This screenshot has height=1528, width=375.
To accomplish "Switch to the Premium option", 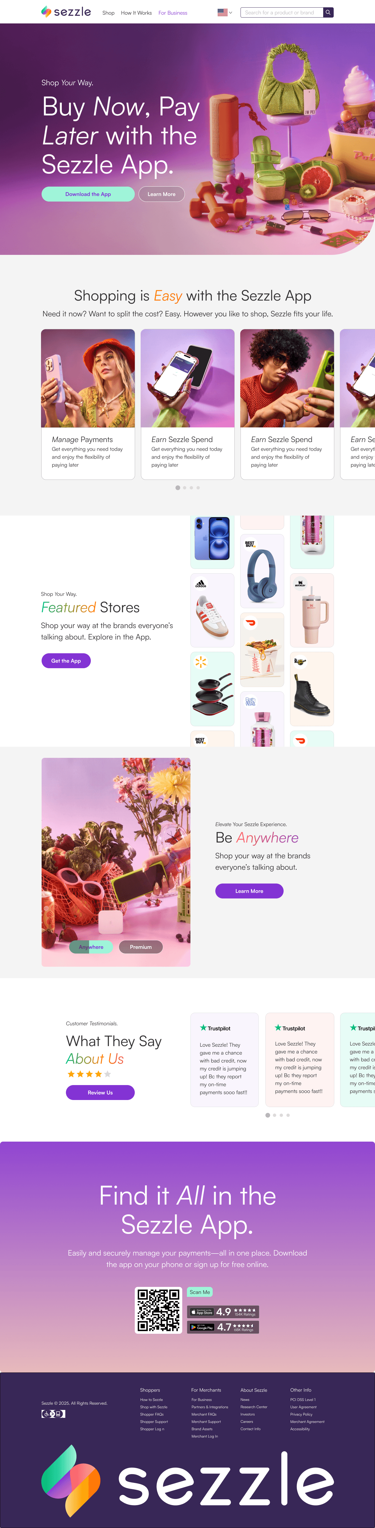I will point(141,947).
